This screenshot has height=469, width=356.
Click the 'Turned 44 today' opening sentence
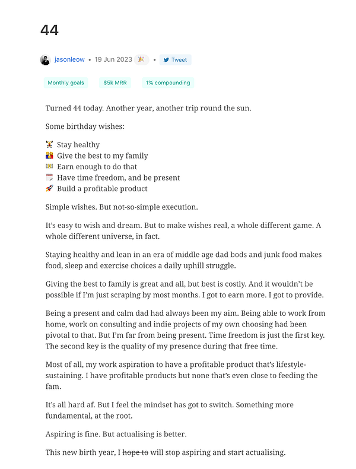148,108
